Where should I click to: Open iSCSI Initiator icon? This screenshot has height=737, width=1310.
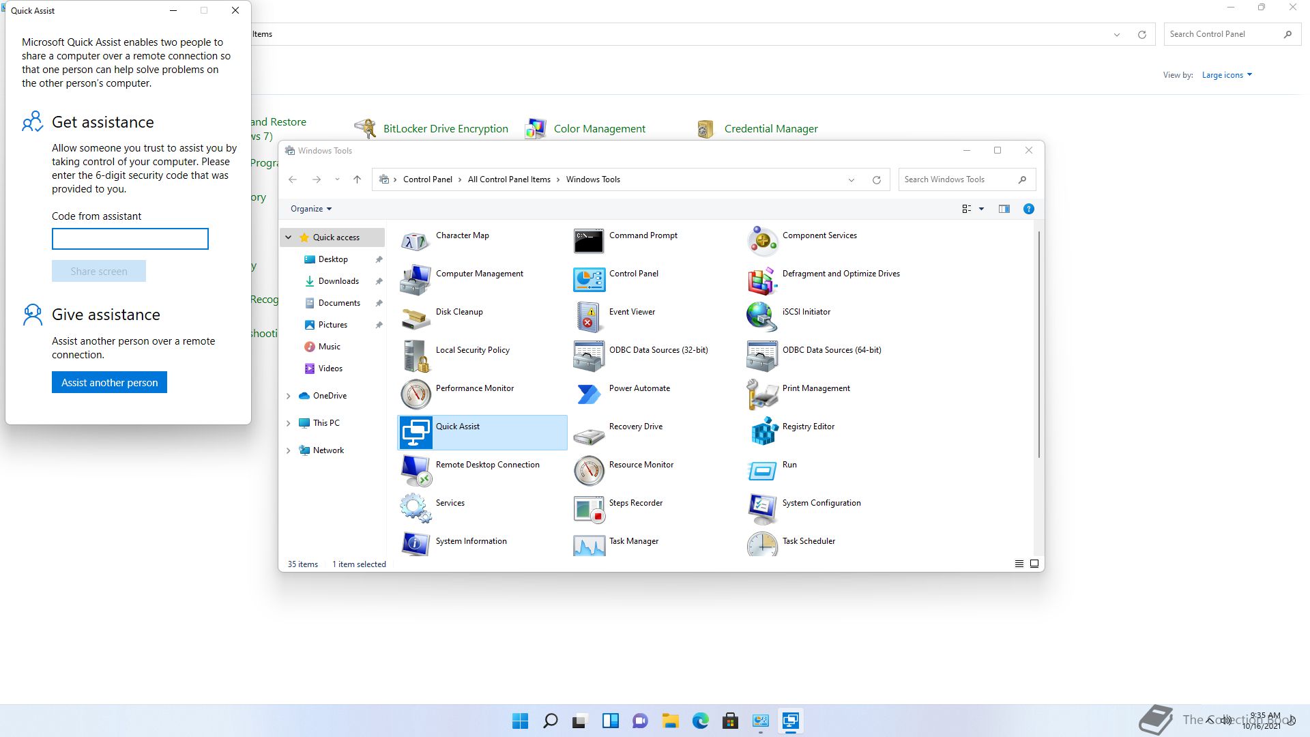click(x=761, y=317)
